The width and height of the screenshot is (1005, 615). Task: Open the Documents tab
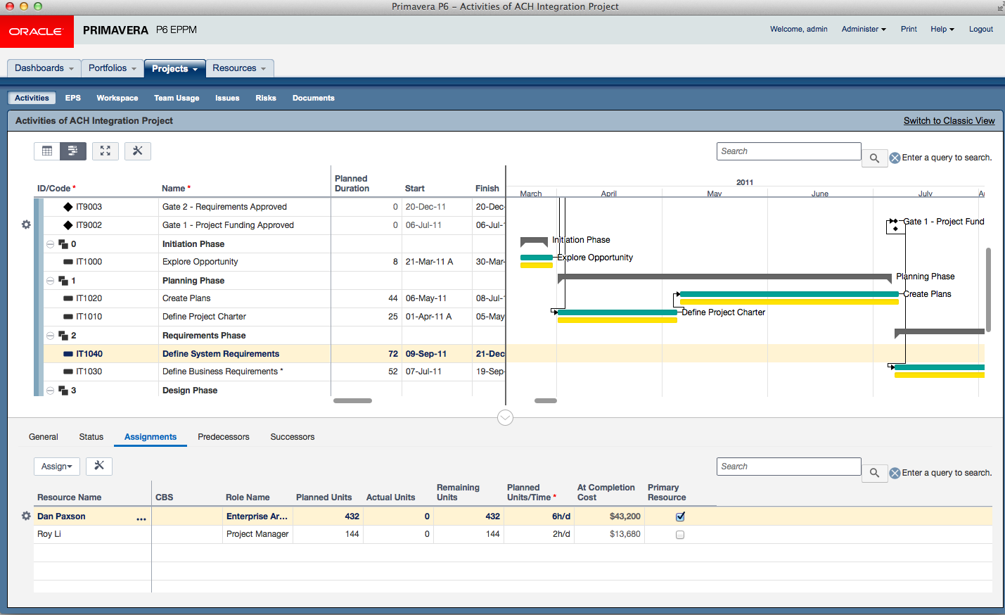tap(314, 98)
